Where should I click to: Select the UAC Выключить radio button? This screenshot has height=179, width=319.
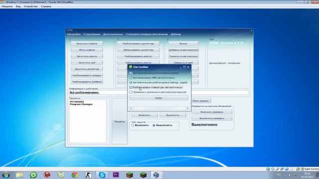click(x=154, y=125)
